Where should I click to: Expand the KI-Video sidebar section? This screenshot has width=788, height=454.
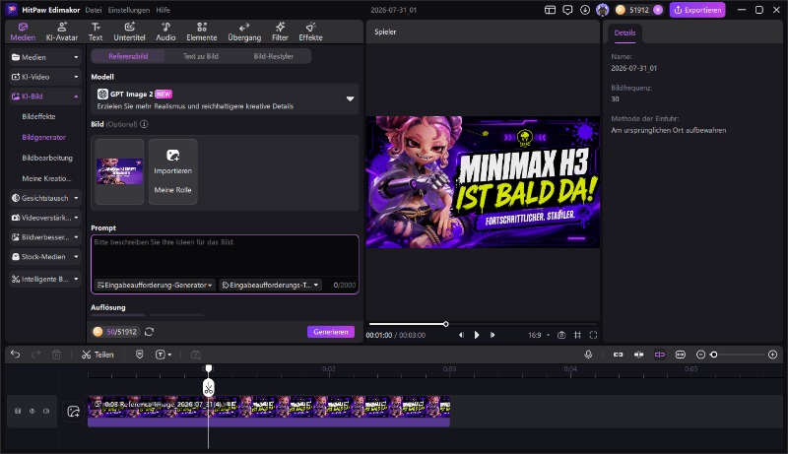[x=44, y=77]
